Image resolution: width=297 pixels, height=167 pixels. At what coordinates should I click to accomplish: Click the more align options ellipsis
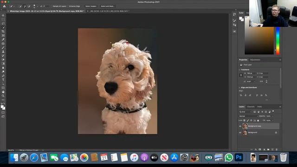[267, 100]
